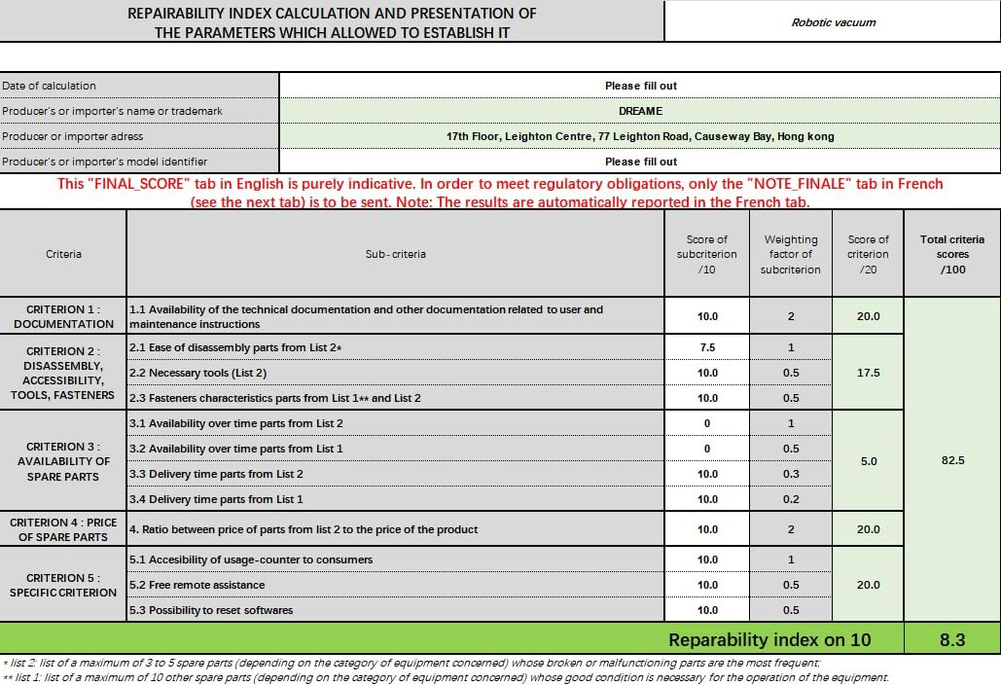Select the 'CRITERION 4 : PRICE OF SPARE PARTS' label
The image size is (1001, 686).
point(63,529)
